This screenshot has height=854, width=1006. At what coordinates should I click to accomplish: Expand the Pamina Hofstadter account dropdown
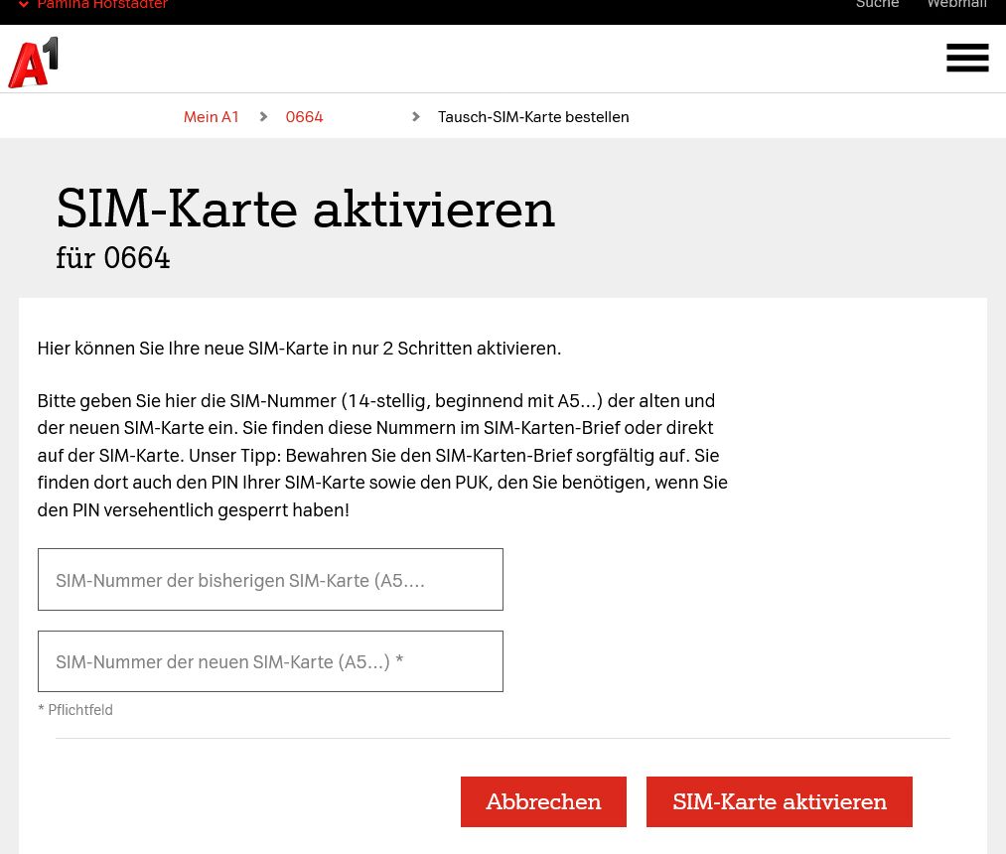click(x=93, y=5)
